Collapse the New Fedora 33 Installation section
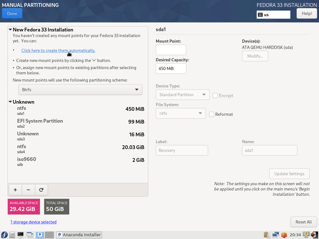Viewport: 319px width, 239px height. [x=10, y=30]
